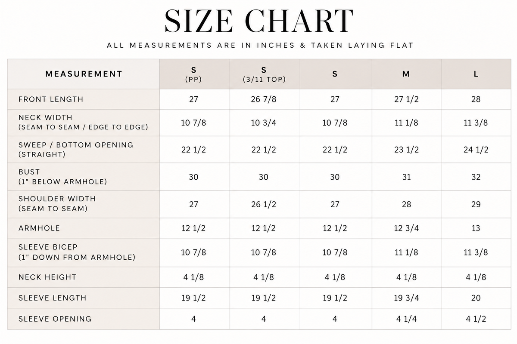Click the SIZE CHART title
This screenshot has width=517, height=344.
[259, 21]
